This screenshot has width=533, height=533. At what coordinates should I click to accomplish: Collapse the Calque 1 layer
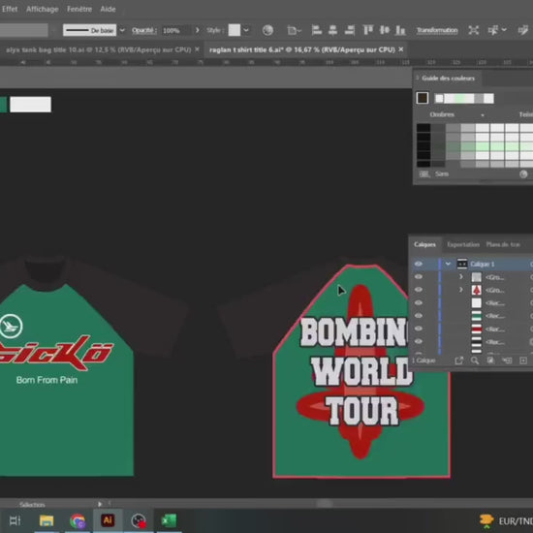[x=448, y=265]
